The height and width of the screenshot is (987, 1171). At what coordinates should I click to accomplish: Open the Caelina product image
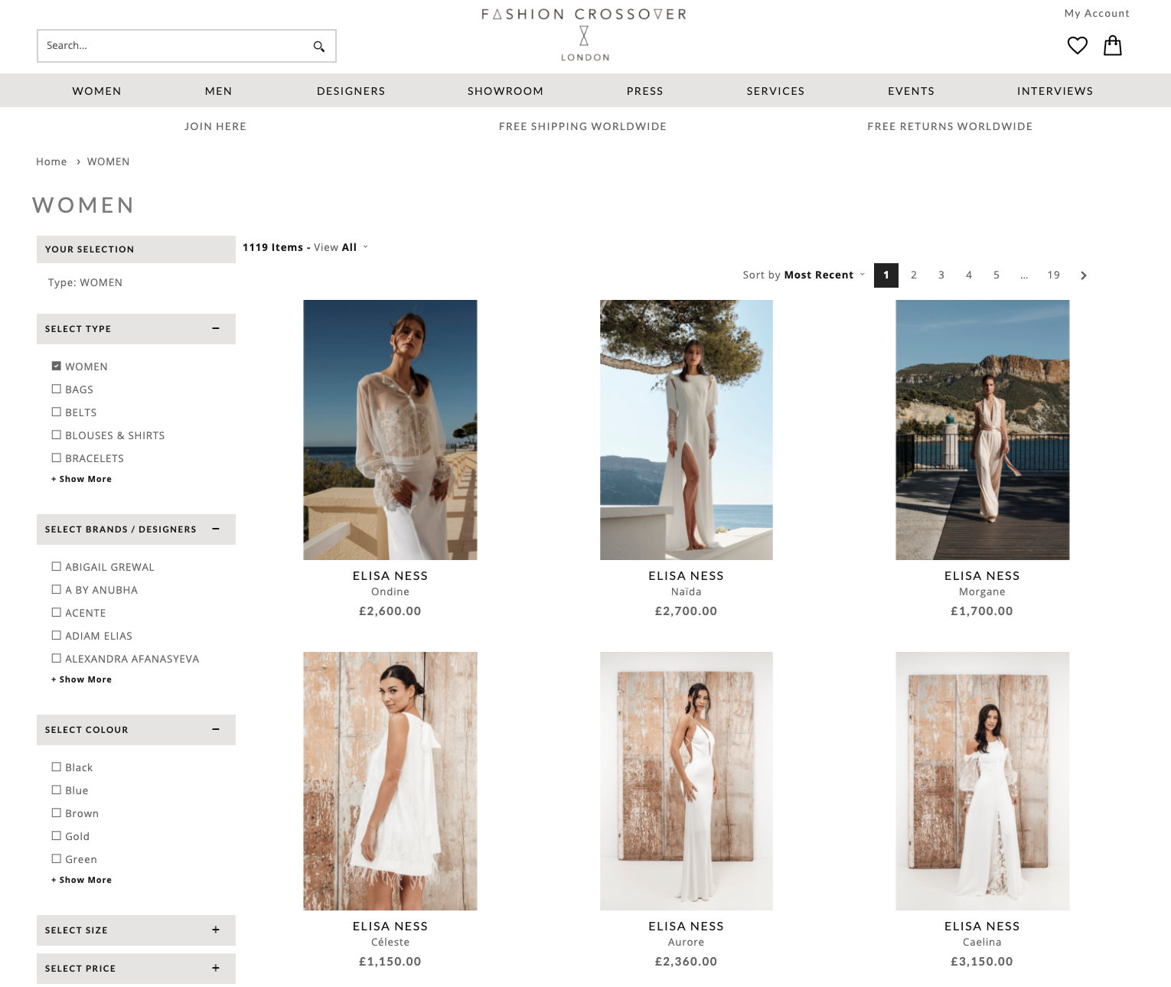click(983, 781)
